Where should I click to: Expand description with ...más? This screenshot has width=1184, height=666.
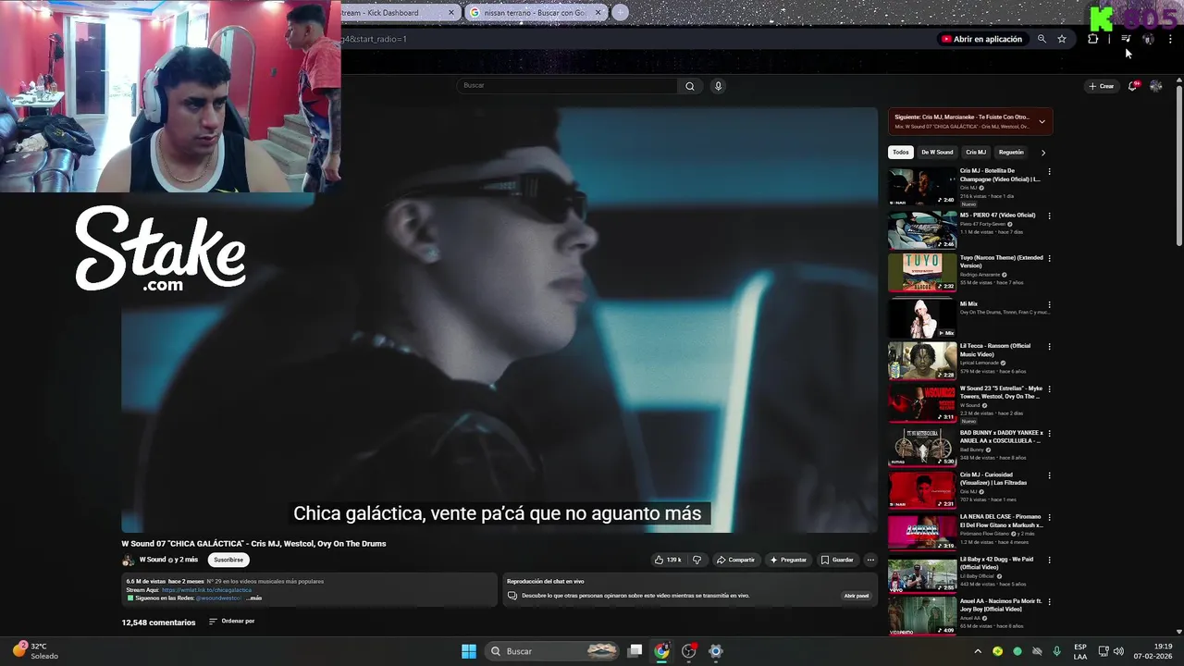[254, 598]
